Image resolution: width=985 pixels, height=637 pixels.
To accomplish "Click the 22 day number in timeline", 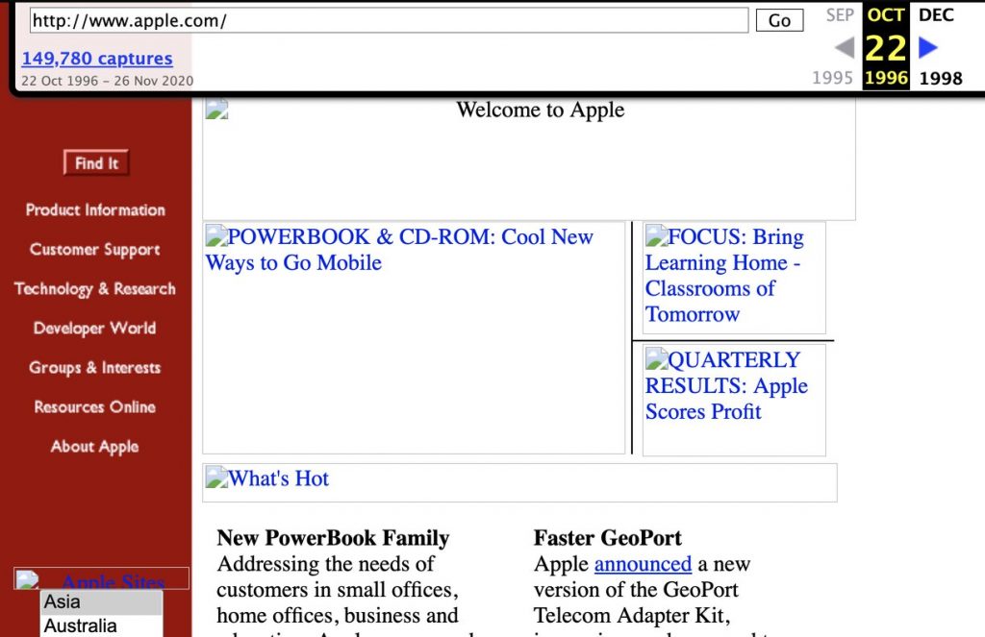I will [886, 48].
